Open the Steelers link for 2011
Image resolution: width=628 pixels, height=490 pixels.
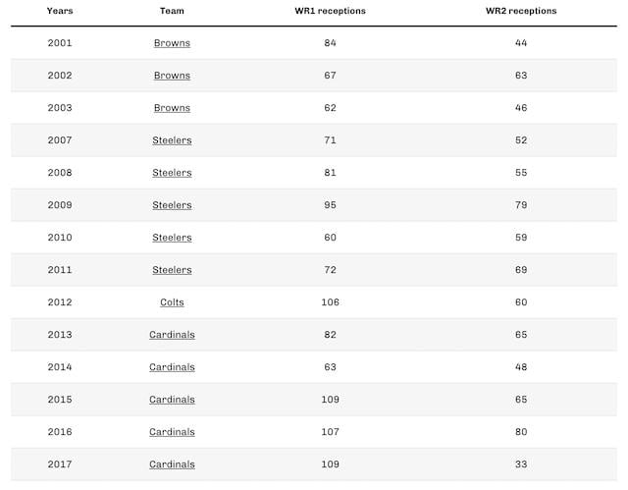tap(172, 270)
